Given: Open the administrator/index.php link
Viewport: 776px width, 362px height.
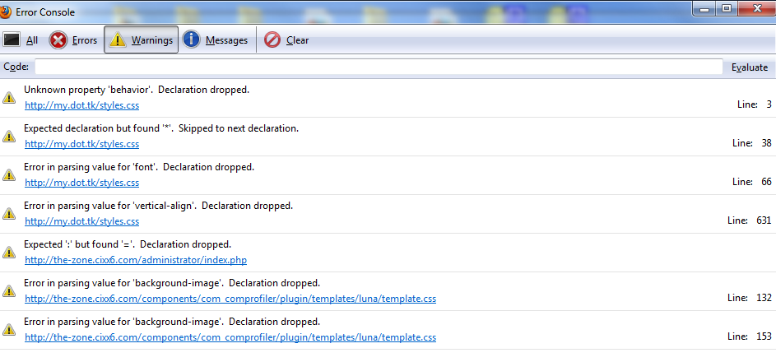Looking at the screenshot, I should [x=136, y=260].
